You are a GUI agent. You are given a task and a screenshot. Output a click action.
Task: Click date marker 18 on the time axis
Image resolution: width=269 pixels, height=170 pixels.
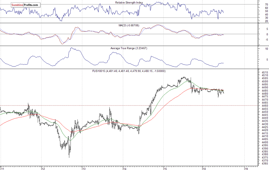click(x=204, y=168)
